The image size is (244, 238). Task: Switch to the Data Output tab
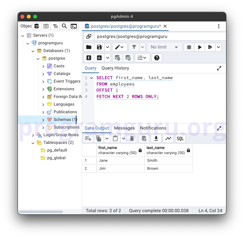[97, 128]
